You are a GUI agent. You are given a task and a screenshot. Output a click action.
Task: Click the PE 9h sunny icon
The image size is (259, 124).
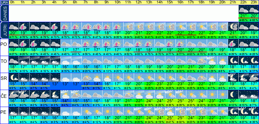point(108,111)
